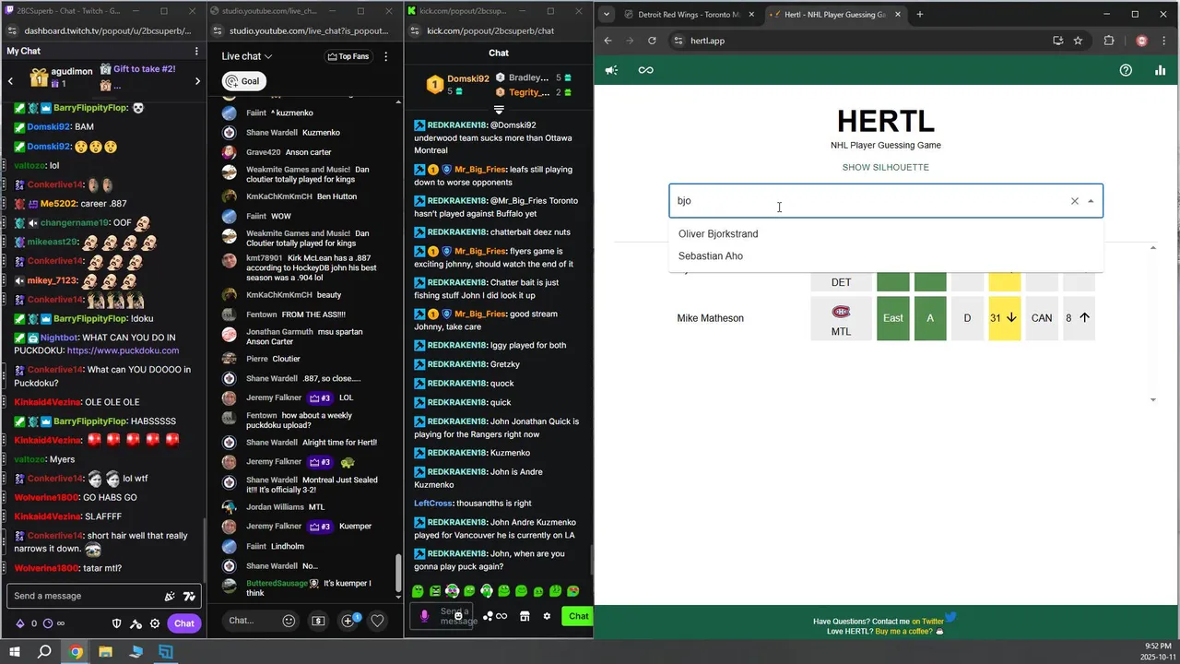Open Twitch mod tools sword icon
This screenshot has width=1180, height=664.
[x=136, y=623]
